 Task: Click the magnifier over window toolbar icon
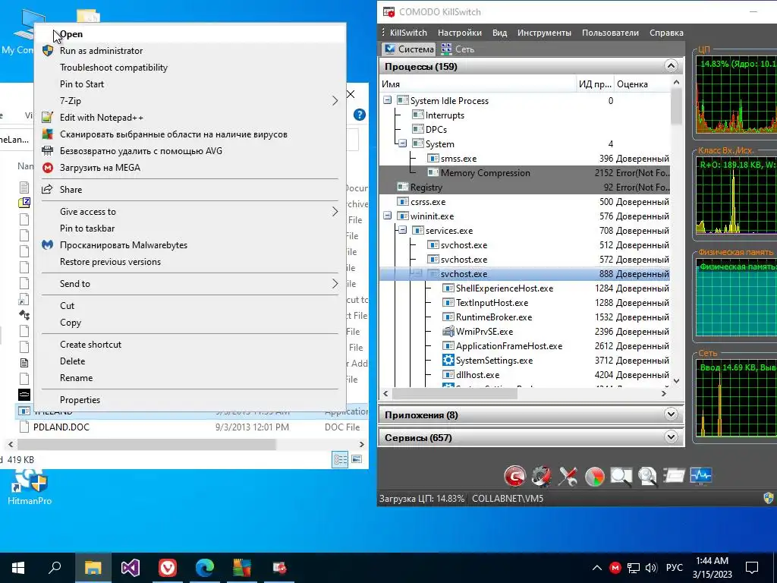coord(621,477)
